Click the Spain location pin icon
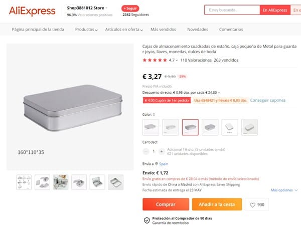This screenshot has height=230, width=301. 156,164
